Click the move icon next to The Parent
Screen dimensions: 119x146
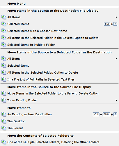[4, 128]
